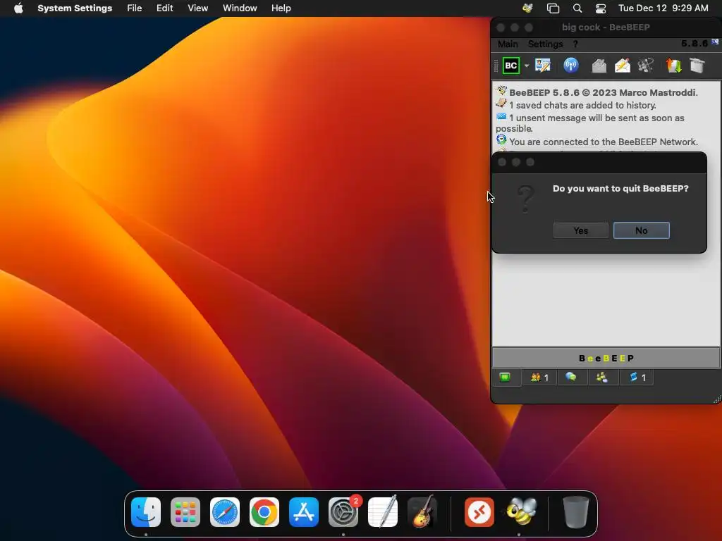Image resolution: width=722 pixels, height=541 pixels.
Task: Click the small flag icon beside version 5.8.6
Action: pos(715,42)
